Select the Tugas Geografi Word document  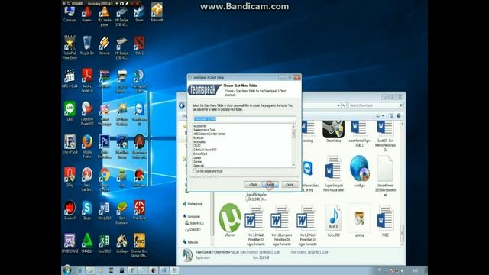coord(333,173)
